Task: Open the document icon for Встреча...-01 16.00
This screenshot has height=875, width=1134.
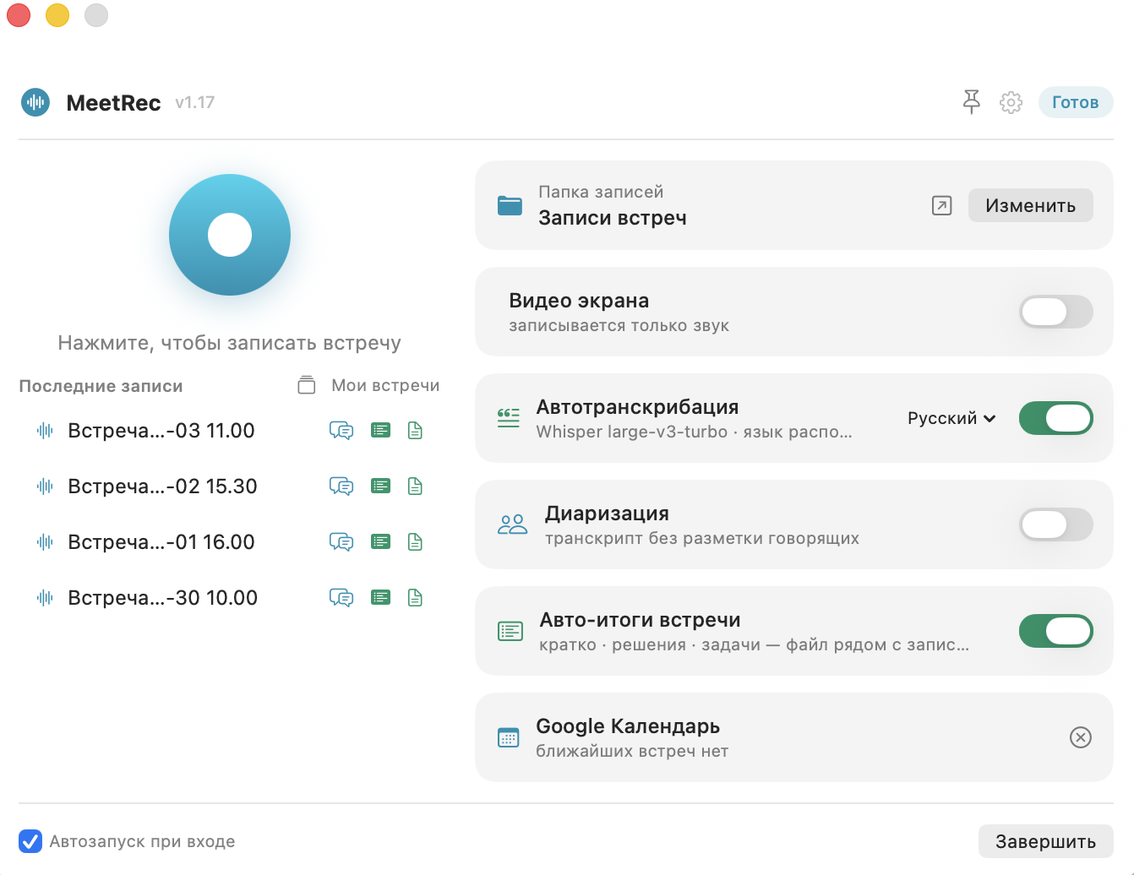Action: tap(415, 542)
